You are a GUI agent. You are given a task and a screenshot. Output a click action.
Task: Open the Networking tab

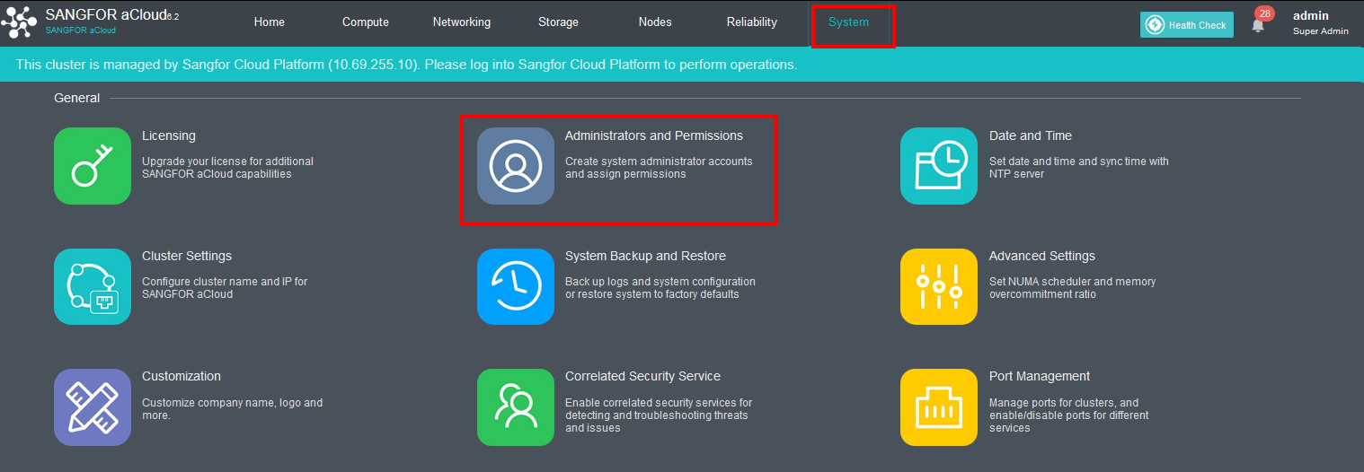point(462,22)
